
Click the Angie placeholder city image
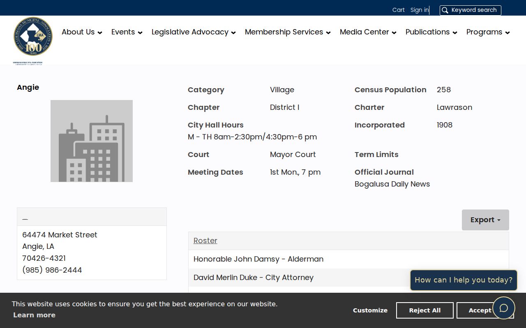point(92,141)
